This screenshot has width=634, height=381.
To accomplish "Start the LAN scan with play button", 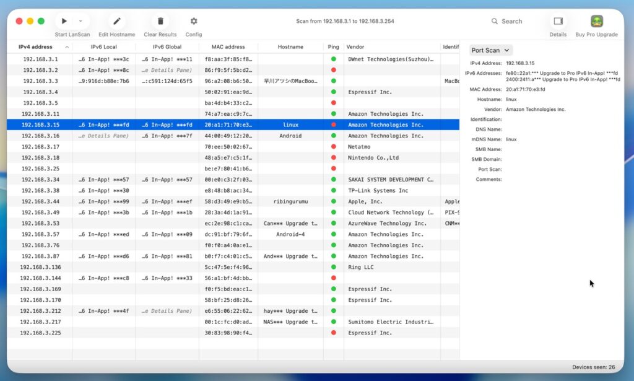I will [x=64, y=21].
